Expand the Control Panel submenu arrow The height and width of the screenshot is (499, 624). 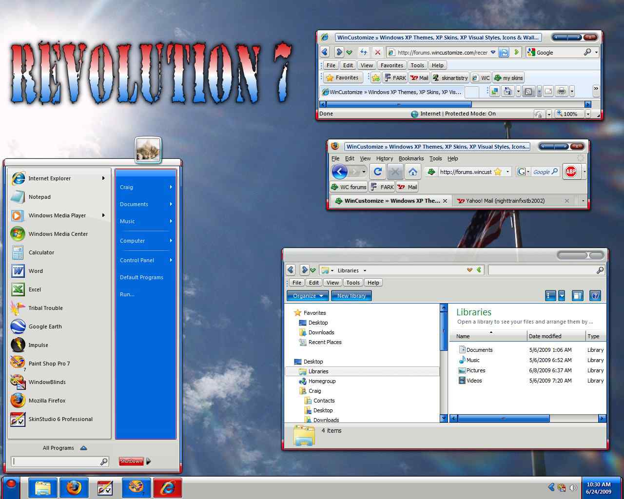tap(171, 260)
